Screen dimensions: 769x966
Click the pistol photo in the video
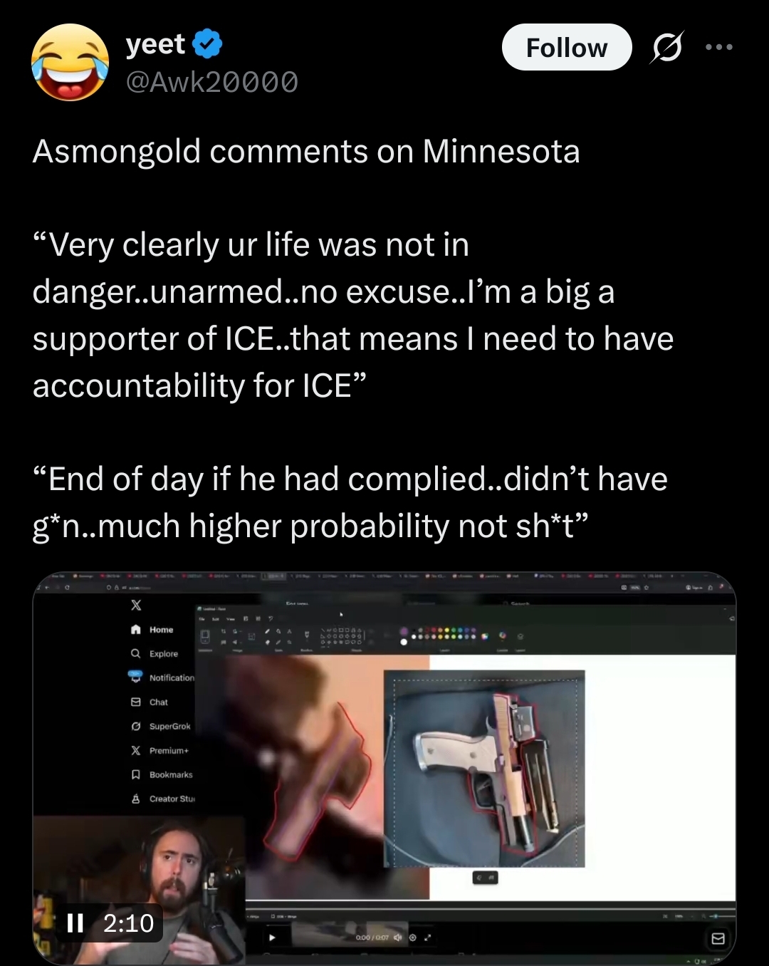coord(484,769)
